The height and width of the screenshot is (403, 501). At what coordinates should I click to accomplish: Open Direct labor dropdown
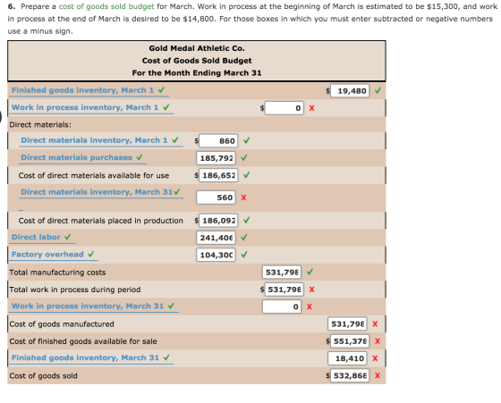coord(41,238)
